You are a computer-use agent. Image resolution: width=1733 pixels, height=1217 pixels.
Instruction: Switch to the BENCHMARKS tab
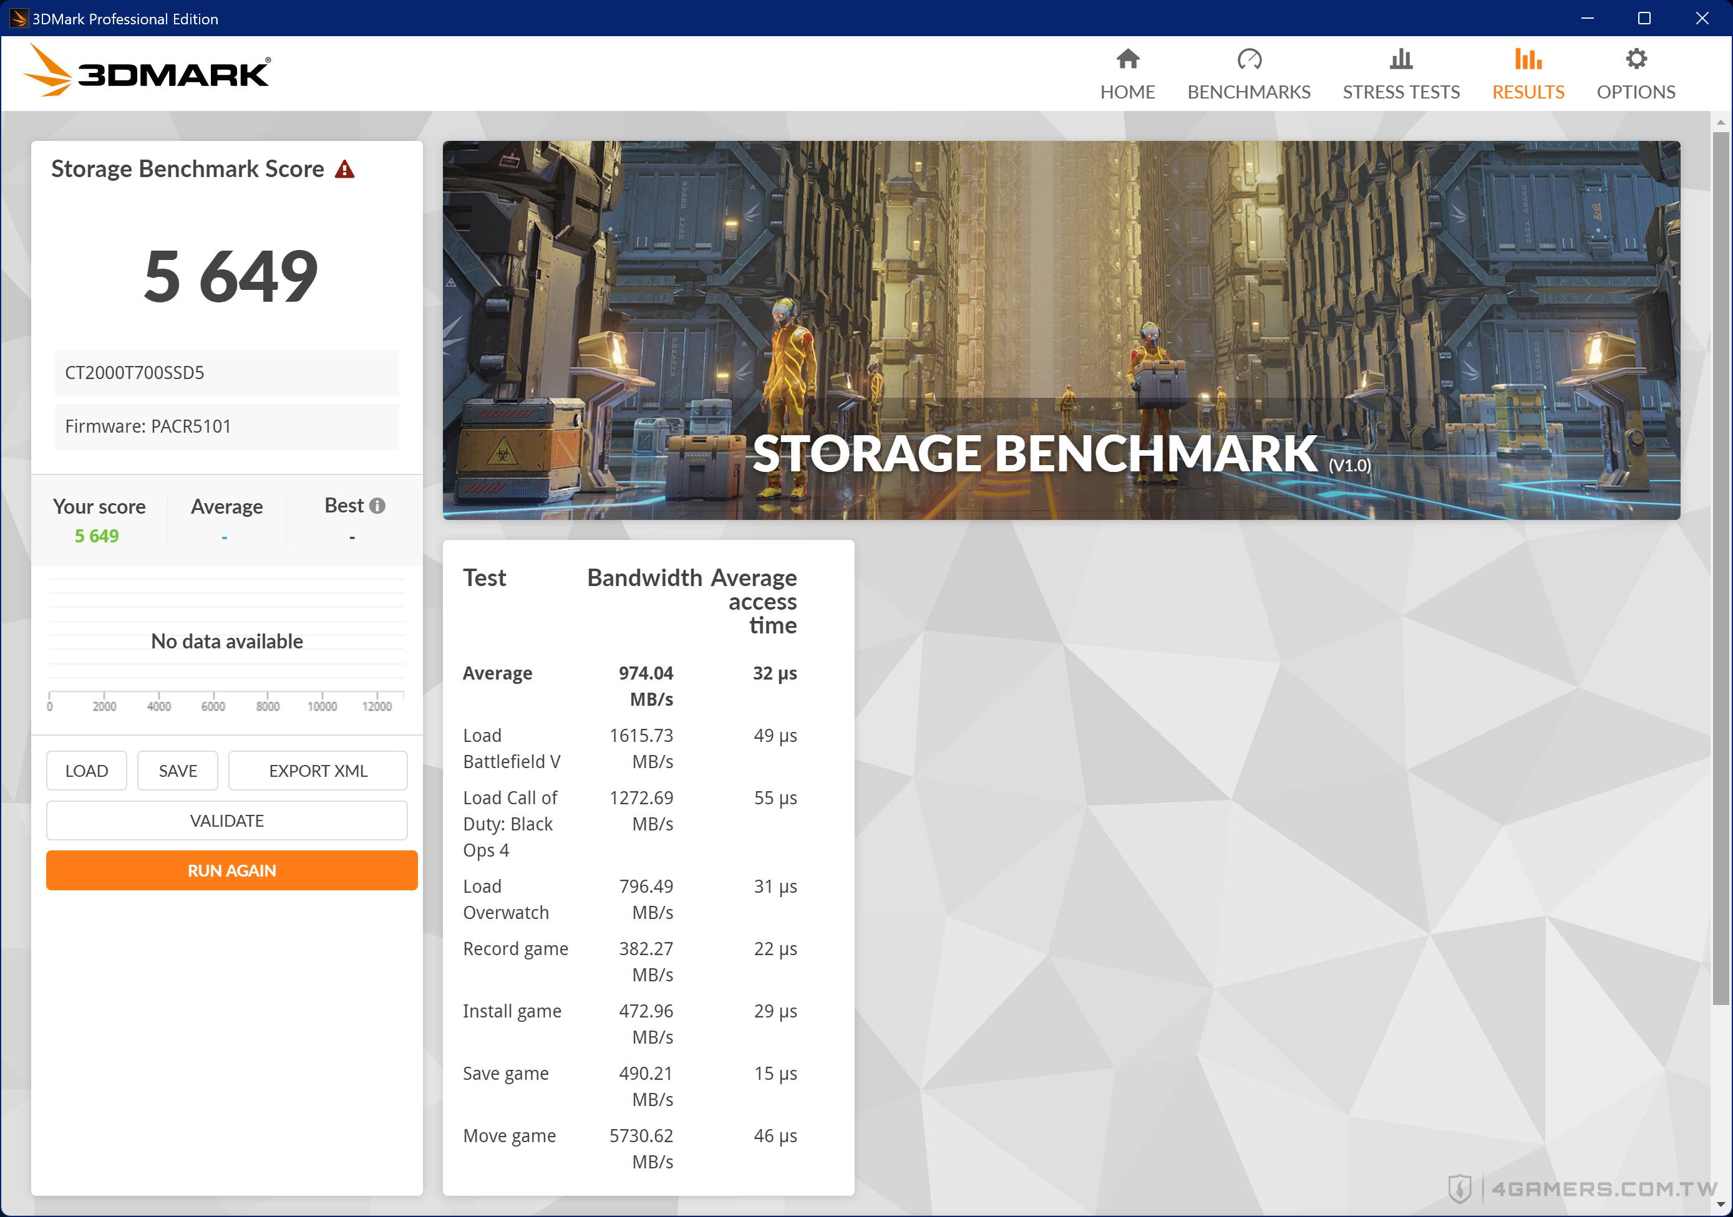pyautogui.click(x=1249, y=74)
